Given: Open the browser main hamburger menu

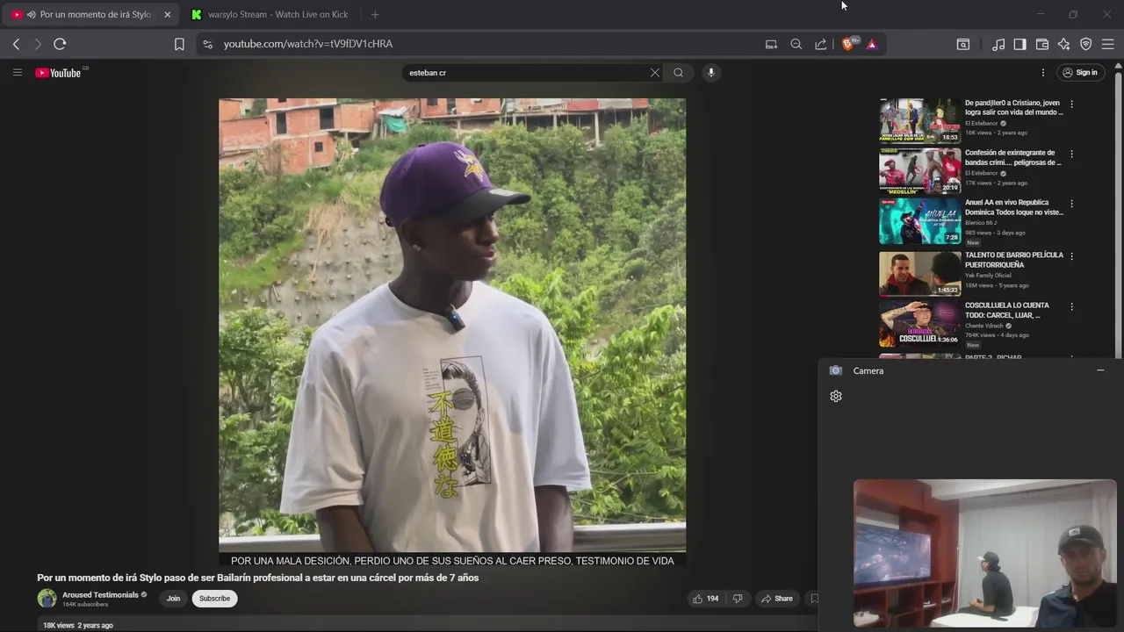Looking at the screenshot, I should pos(1107,44).
